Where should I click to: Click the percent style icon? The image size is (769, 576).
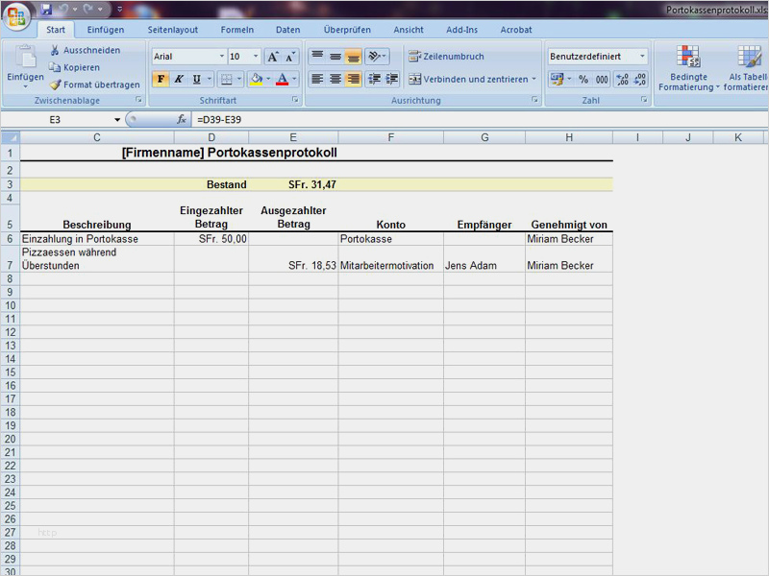[583, 80]
